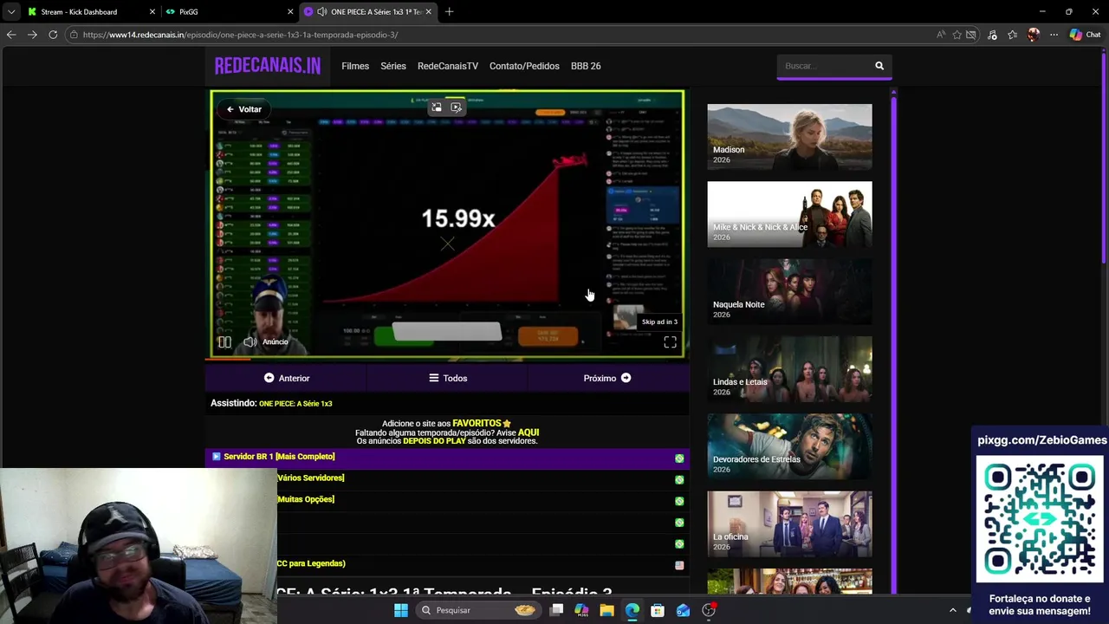Viewport: 1109px width, 624px height.
Task: Open browser settings and more menu
Action: click(x=1054, y=35)
